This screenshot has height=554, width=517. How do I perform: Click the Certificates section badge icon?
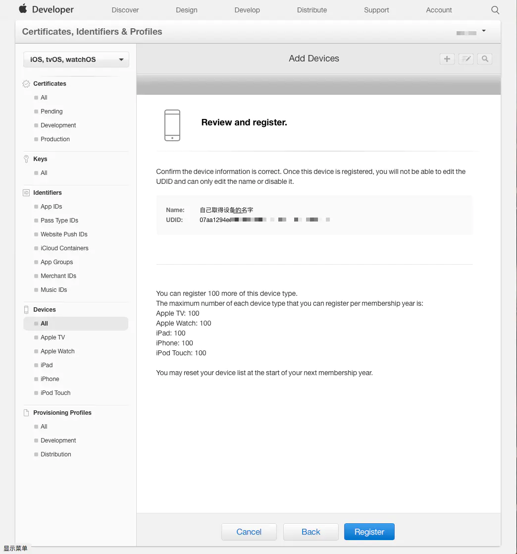(x=26, y=84)
